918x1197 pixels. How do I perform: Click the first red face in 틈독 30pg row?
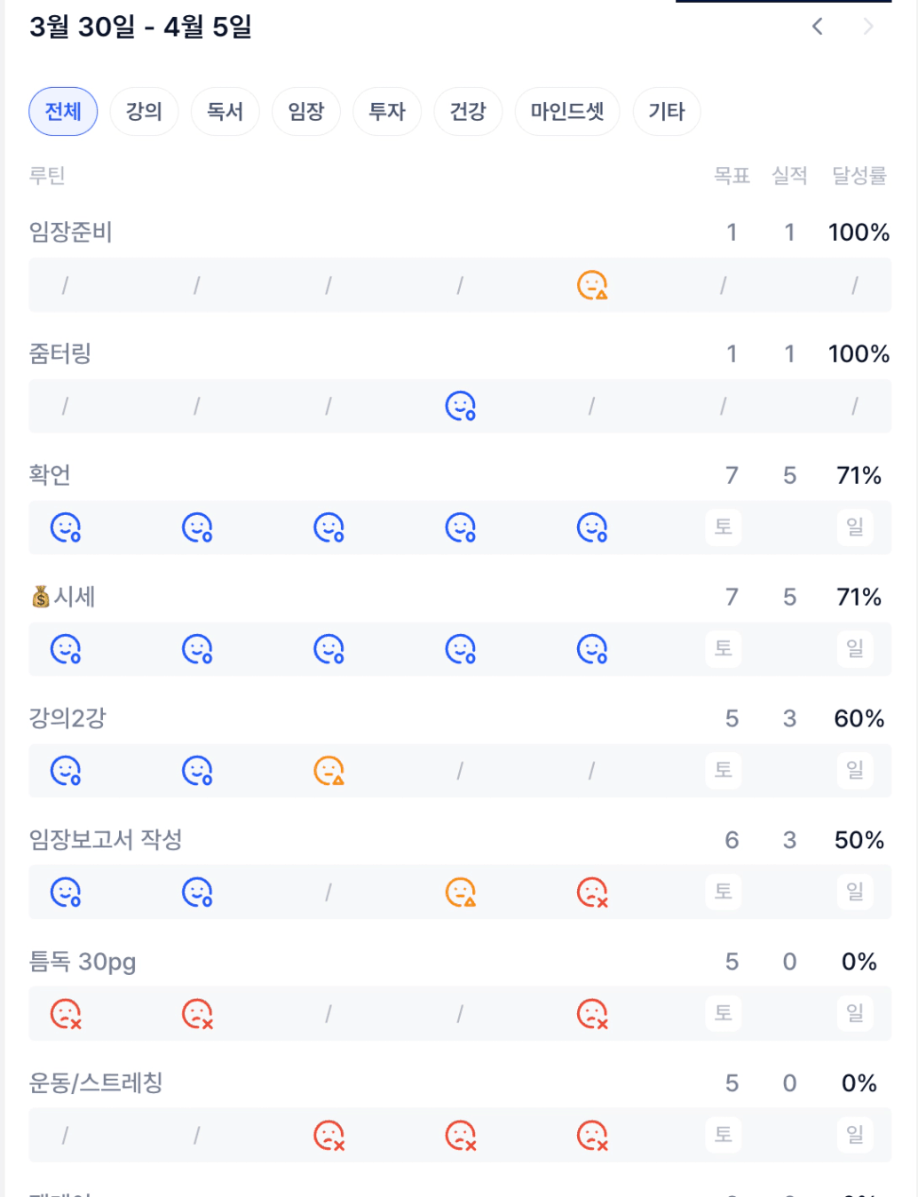pyautogui.click(x=66, y=1013)
